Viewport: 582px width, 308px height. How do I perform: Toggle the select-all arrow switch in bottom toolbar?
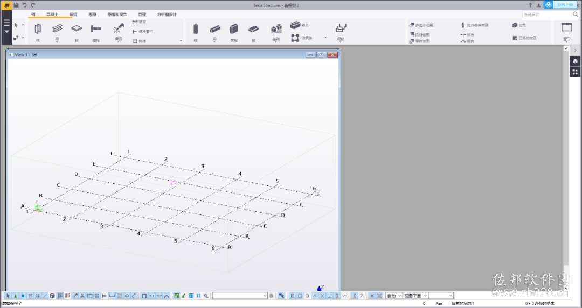8,296
